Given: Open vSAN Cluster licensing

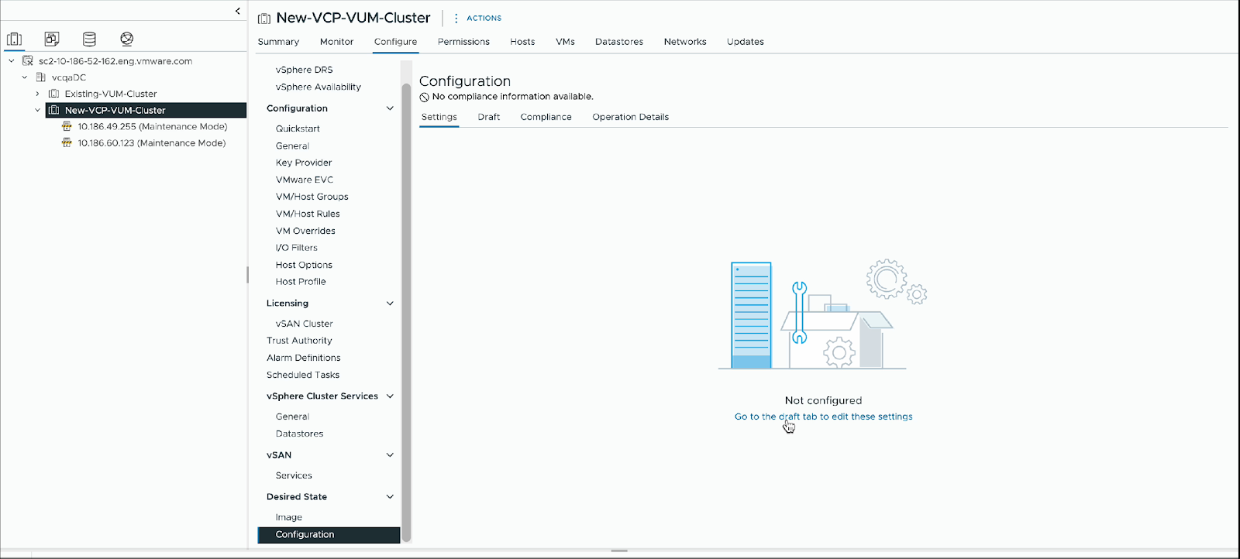Looking at the screenshot, I should (305, 324).
